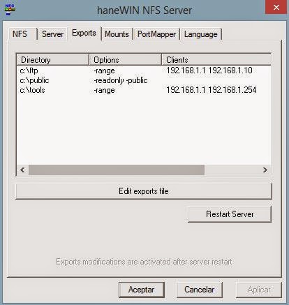Click the left scroll arrow of exports list
This screenshot has width=289, height=305.
point(22,170)
